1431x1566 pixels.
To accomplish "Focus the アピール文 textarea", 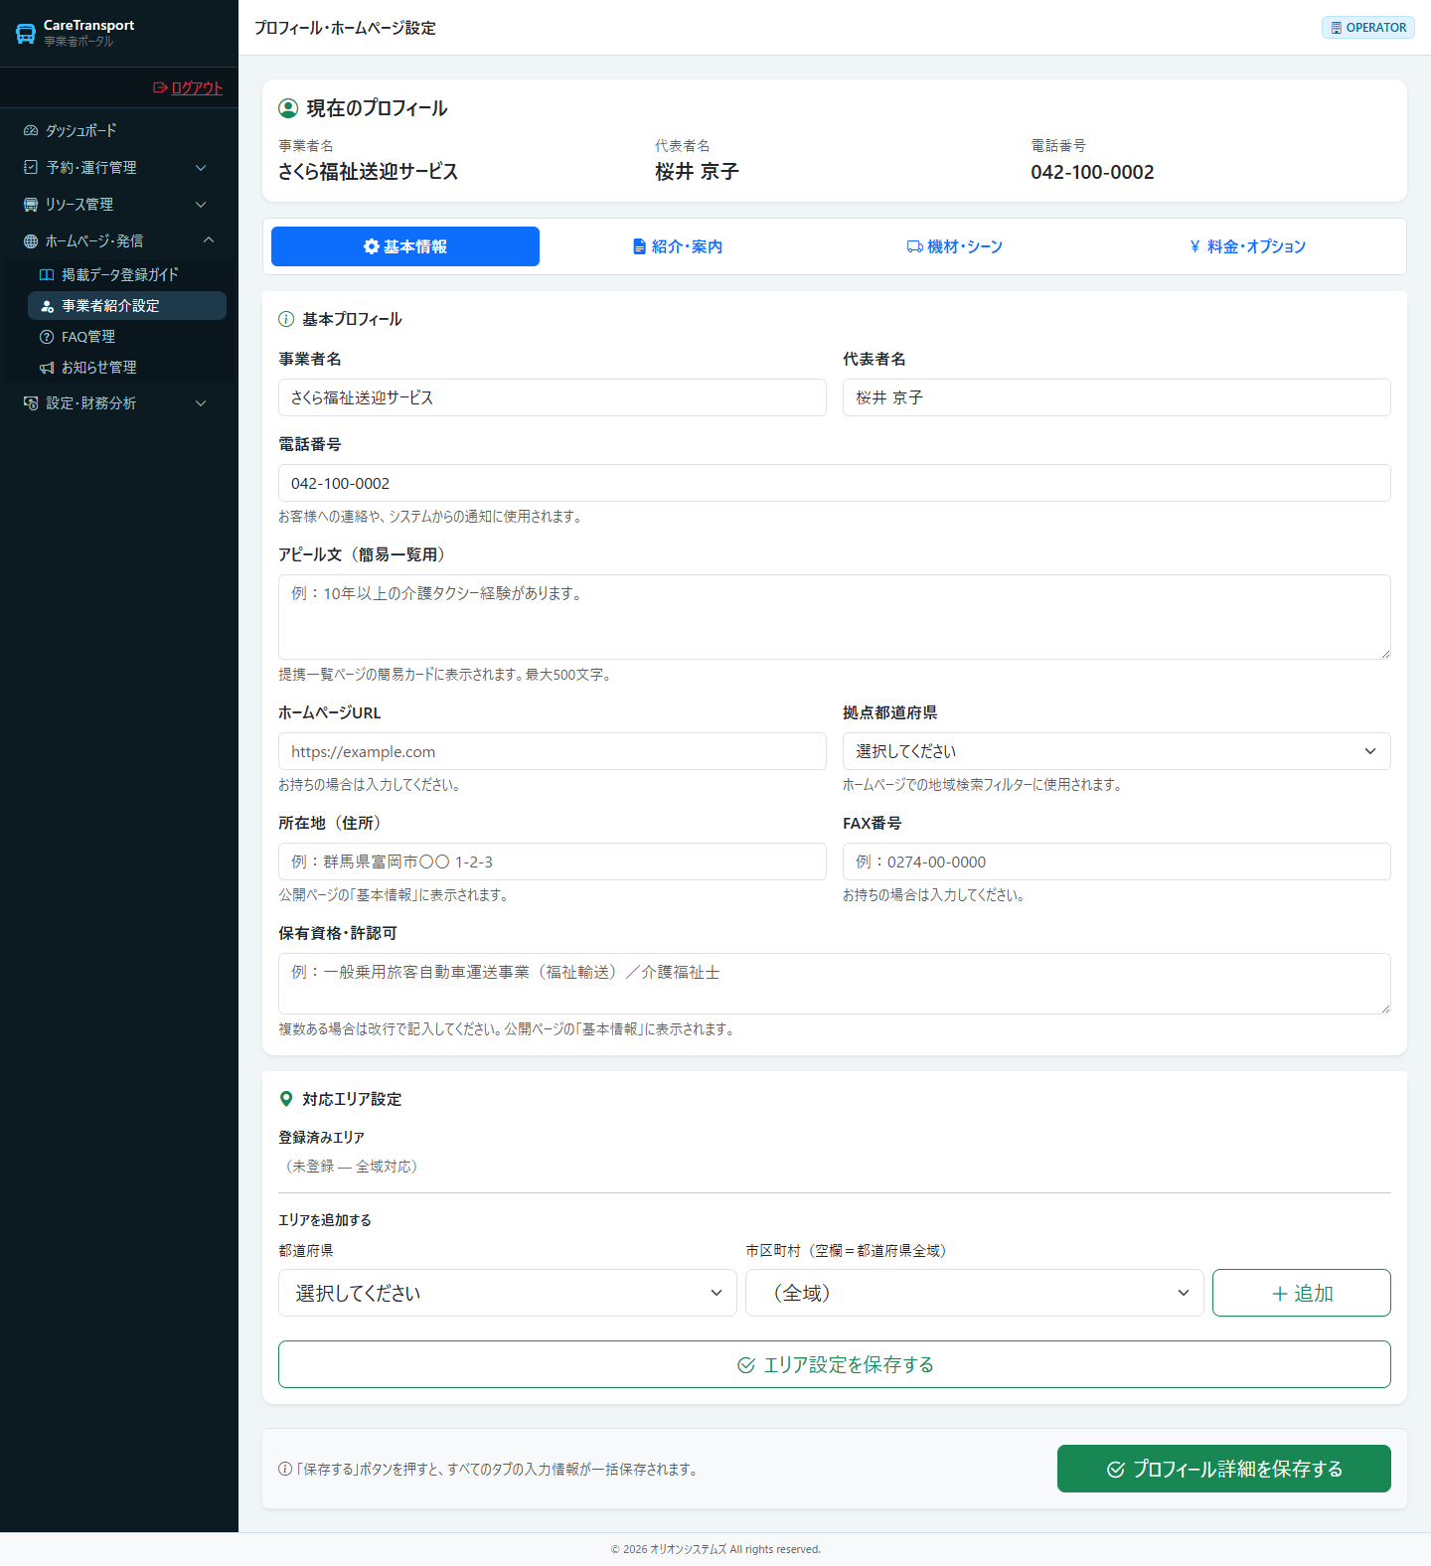I will coord(835,617).
